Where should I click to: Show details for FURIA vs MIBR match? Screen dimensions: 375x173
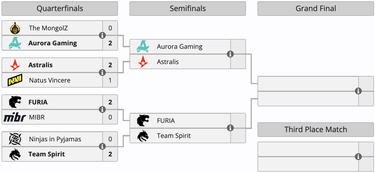click(102, 109)
